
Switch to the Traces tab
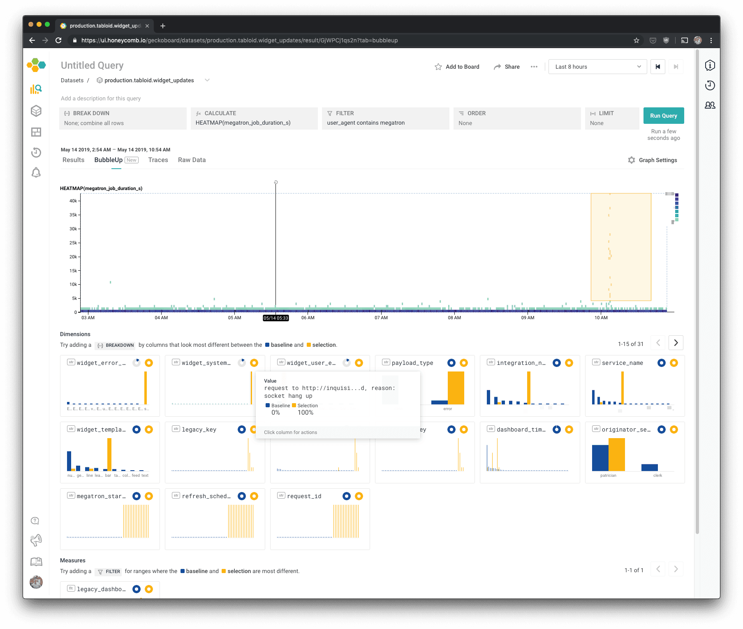click(158, 160)
